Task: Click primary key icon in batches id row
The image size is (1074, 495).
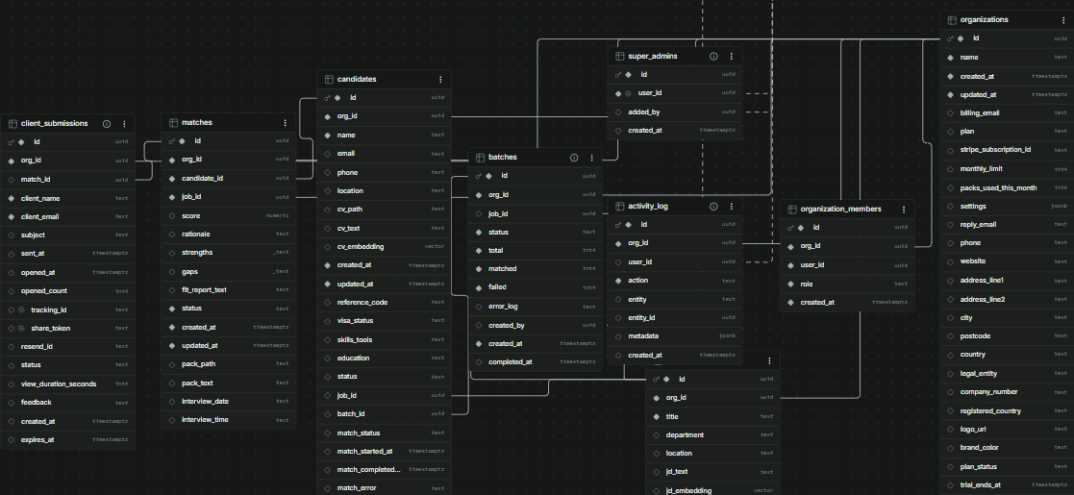Action: pos(478,176)
